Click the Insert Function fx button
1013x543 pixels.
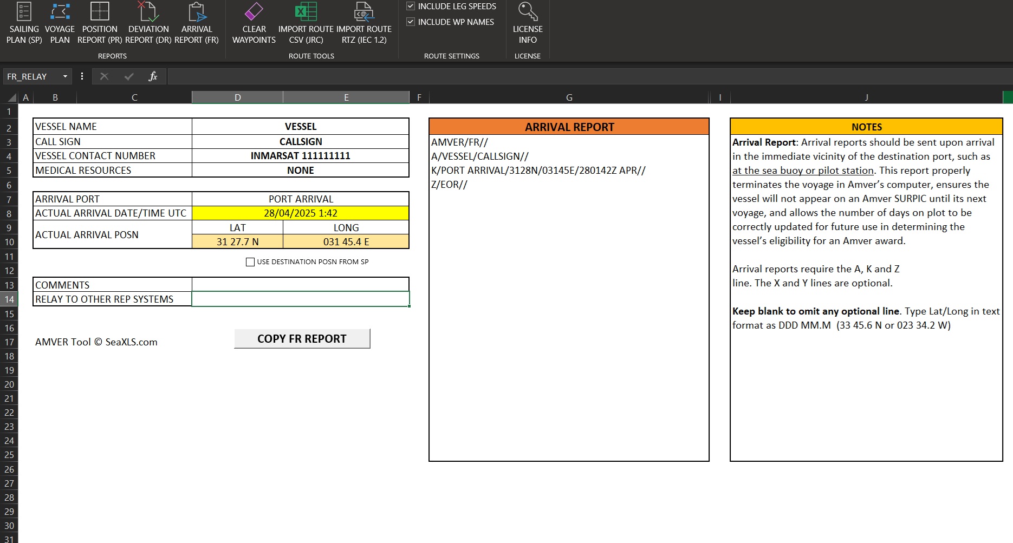(x=153, y=77)
